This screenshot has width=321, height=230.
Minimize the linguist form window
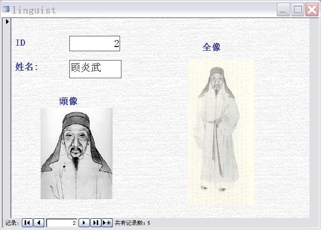coord(283,9)
